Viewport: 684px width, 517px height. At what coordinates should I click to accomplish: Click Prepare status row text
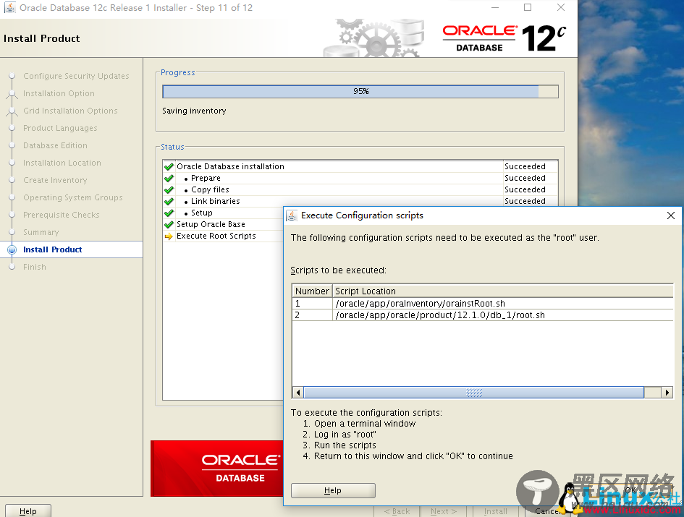206,179
